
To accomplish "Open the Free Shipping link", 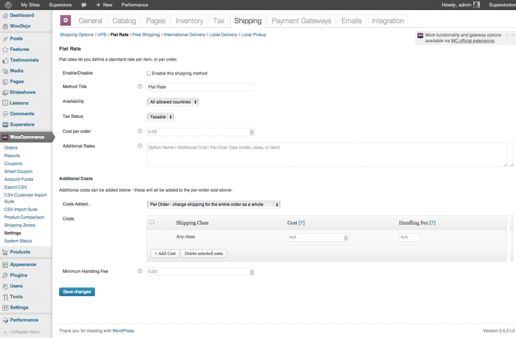I will pyautogui.click(x=146, y=35).
